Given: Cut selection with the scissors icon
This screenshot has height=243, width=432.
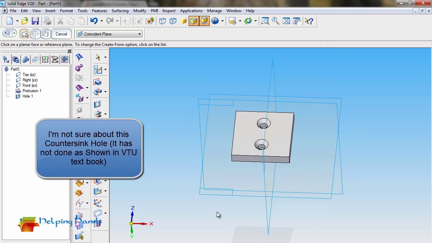Looking at the screenshot, I should point(60,21).
